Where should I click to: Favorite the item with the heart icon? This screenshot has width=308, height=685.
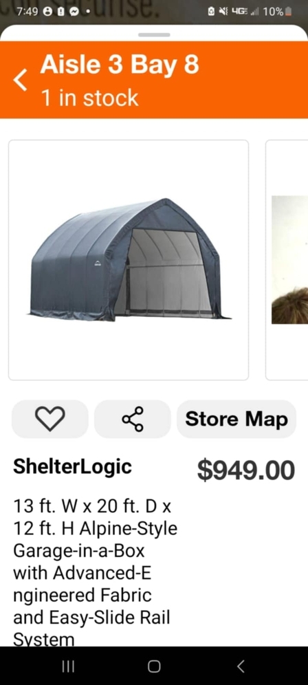pos(49,419)
